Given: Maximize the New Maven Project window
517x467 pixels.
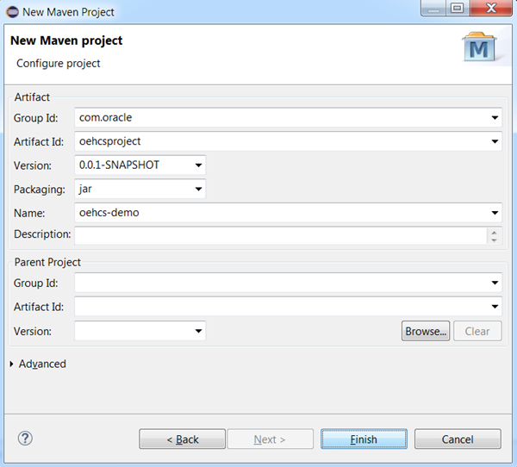Looking at the screenshot, I should (458, 8).
